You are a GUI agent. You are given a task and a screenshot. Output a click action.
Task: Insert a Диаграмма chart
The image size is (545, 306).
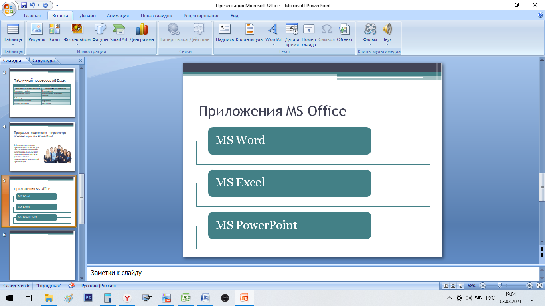tap(142, 33)
